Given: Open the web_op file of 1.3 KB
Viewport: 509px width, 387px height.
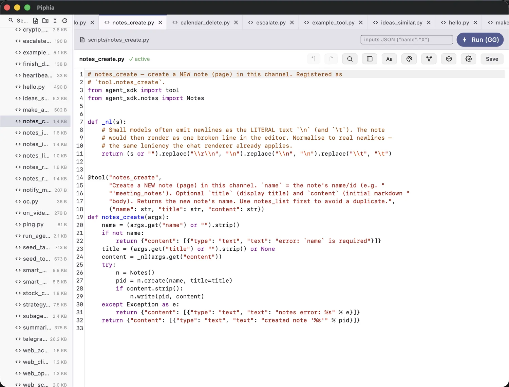Looking at the screenshot, I should 36,373.
